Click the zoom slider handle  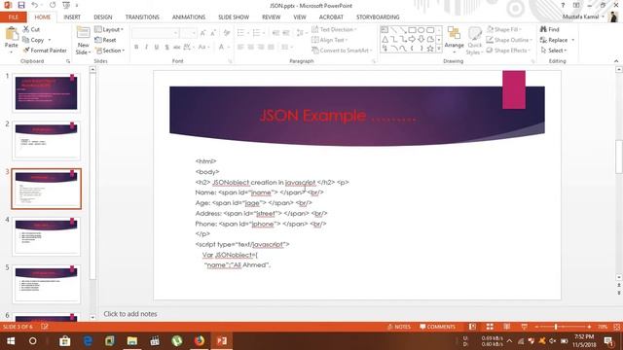[556, 327]
